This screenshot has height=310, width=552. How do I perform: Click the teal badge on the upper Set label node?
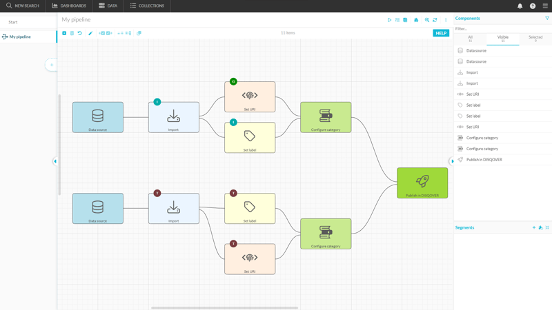click(233, 123)
